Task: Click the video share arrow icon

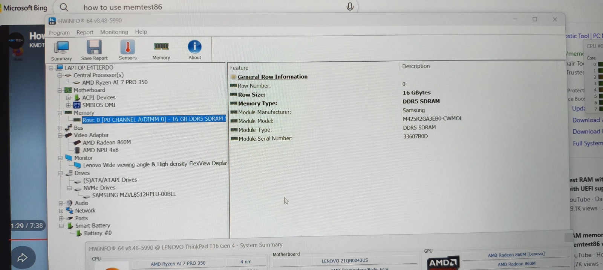Action: tap(23, 258)
